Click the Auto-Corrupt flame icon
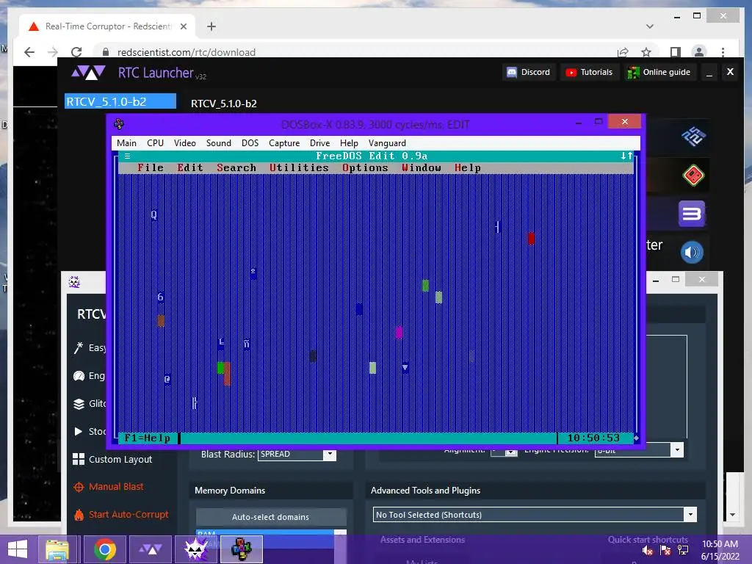Image resolution: width=752 pixels, height=564 pixels. tap(79, 515)
